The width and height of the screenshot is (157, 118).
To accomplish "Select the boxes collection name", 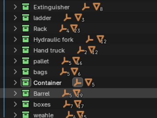I will coord(42,105).
